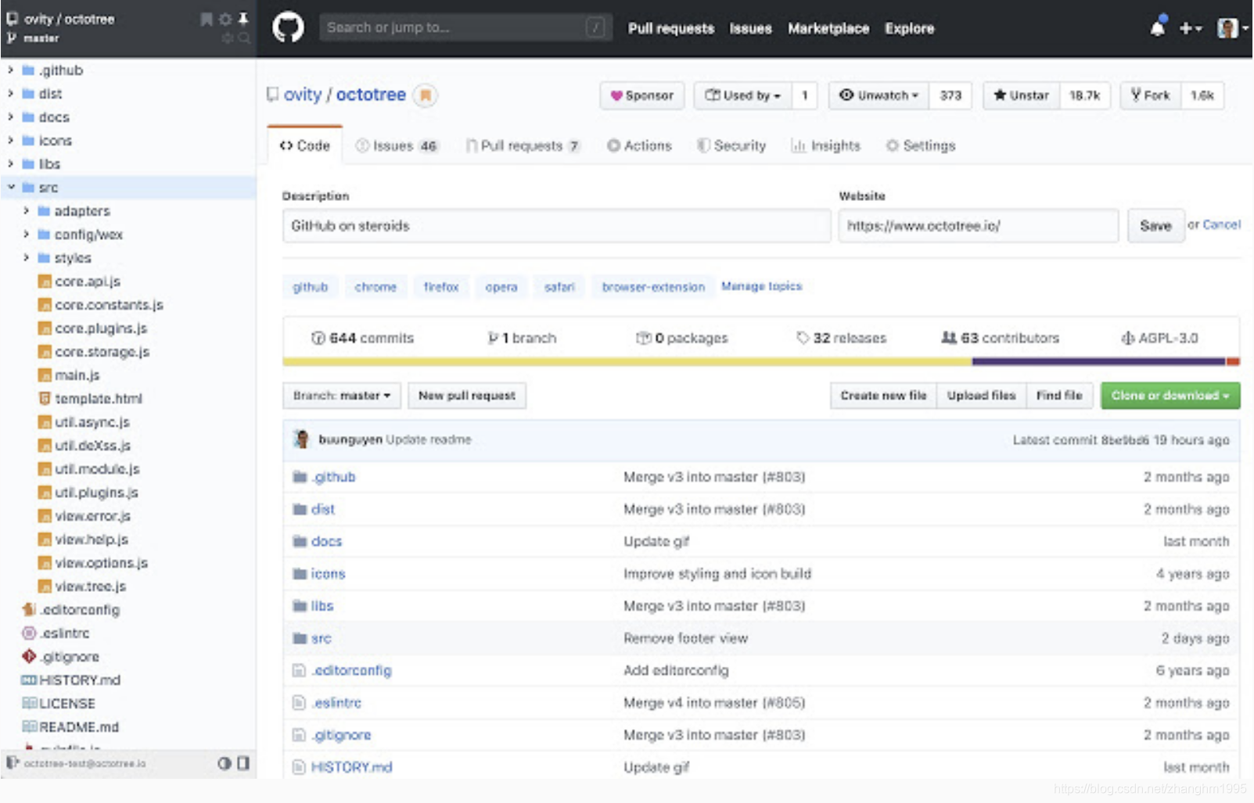Open Pull requests in the top navigation

(x=670, y=28)
